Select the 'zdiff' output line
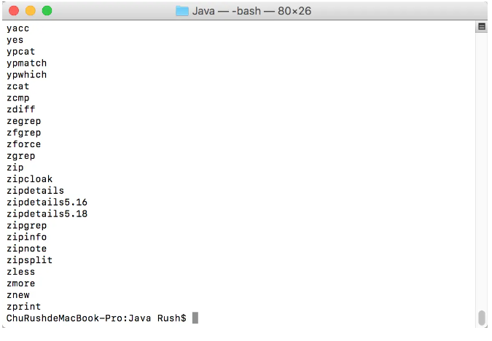The width and height of the screenshot is (492, 341). [x=20, y=109]
